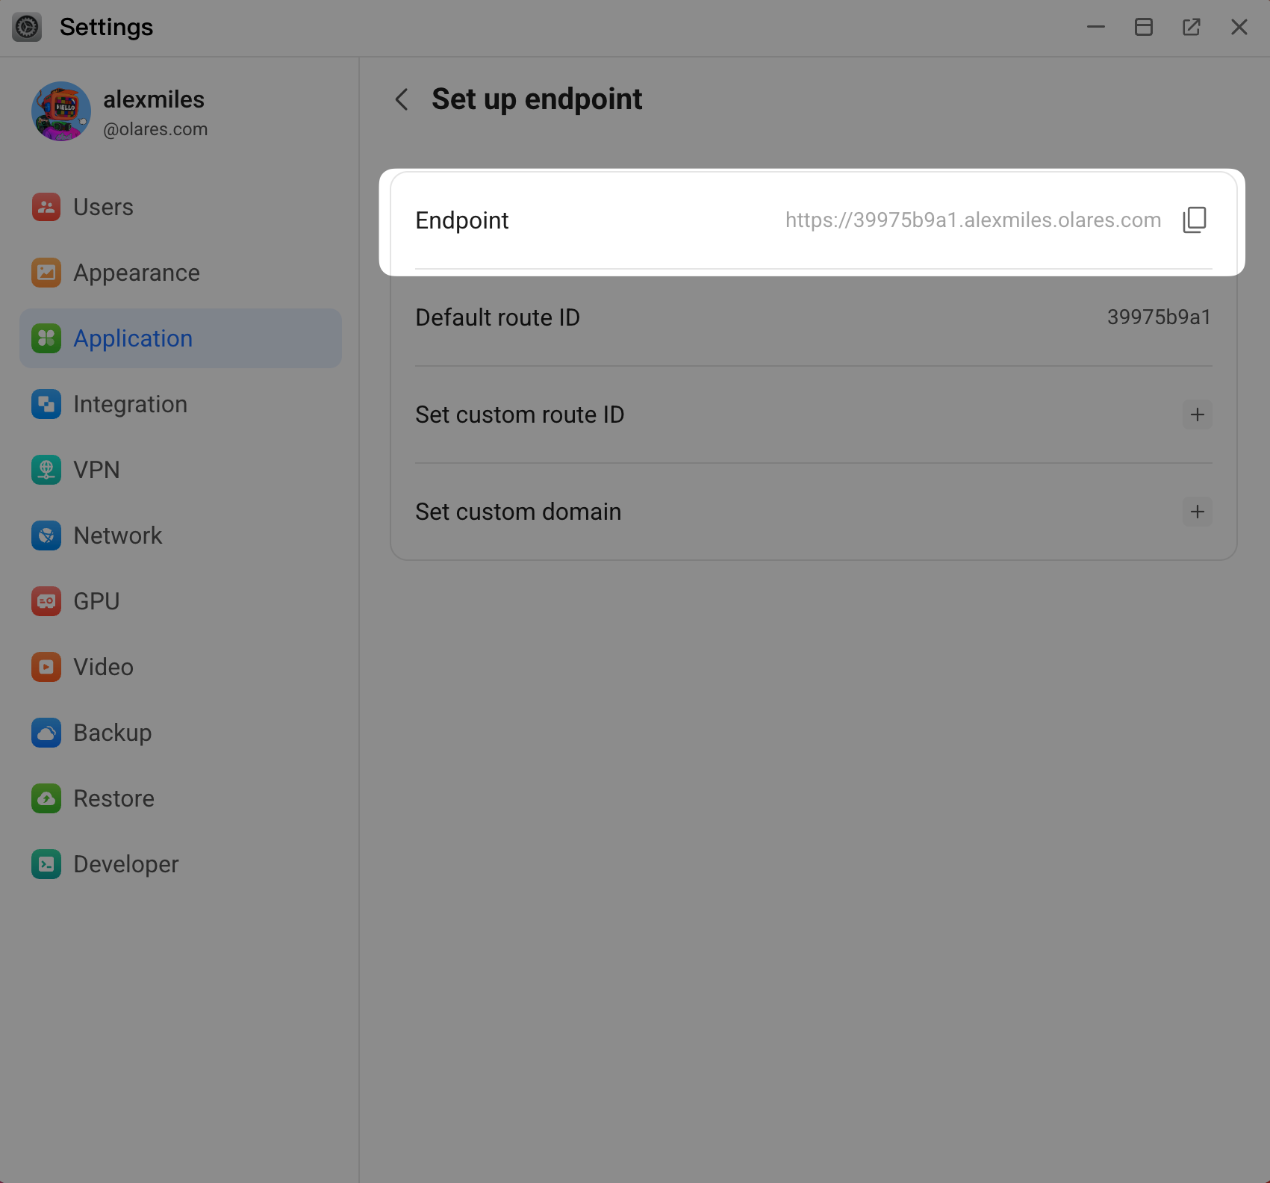Viewport: 1270px width, 1183px height.
Task: Expand Set custom route ID with plus
Action: click(x=1198, y=414)
